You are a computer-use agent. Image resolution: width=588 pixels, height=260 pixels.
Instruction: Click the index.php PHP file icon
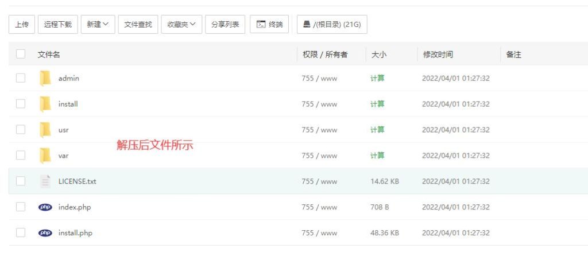(45, 207)
